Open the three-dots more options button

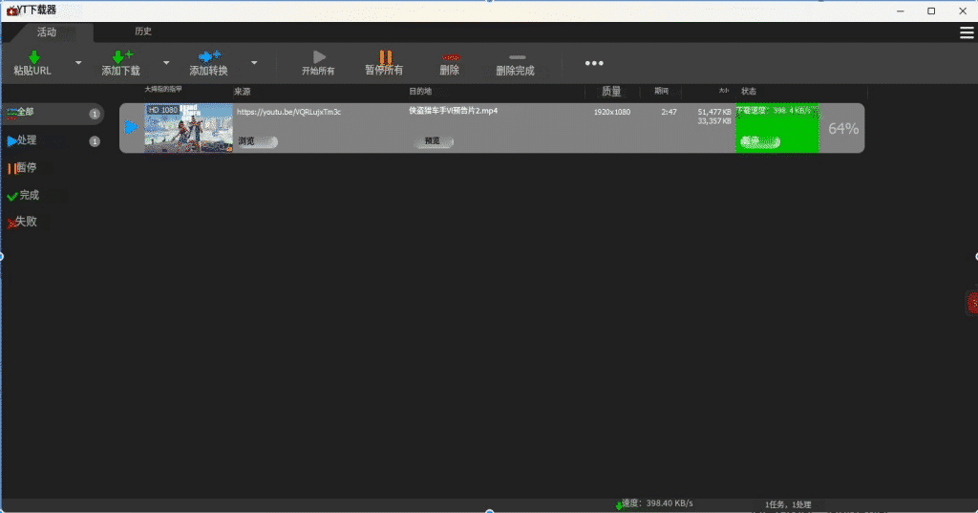pyautogui.click(x=594, y=63)
